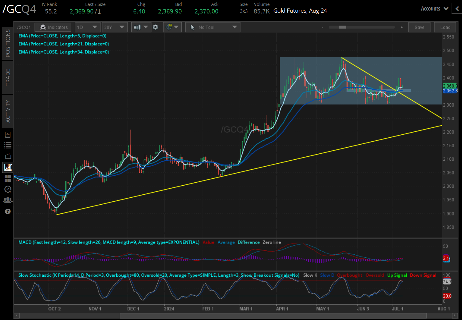
Task: Click the Load chart button
Action: (445, 27)
